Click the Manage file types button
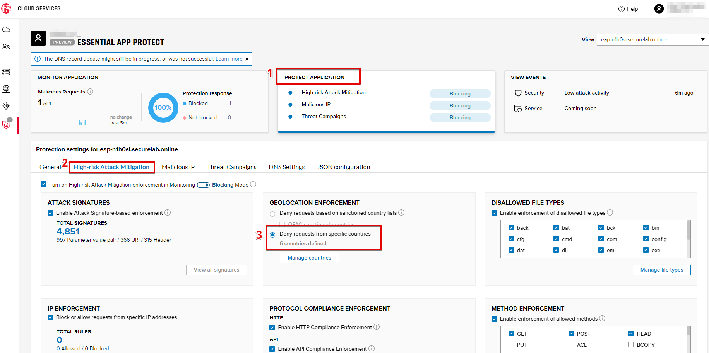Screen dimensions: 709x353 pyautogui.click(x=662, y=270)
